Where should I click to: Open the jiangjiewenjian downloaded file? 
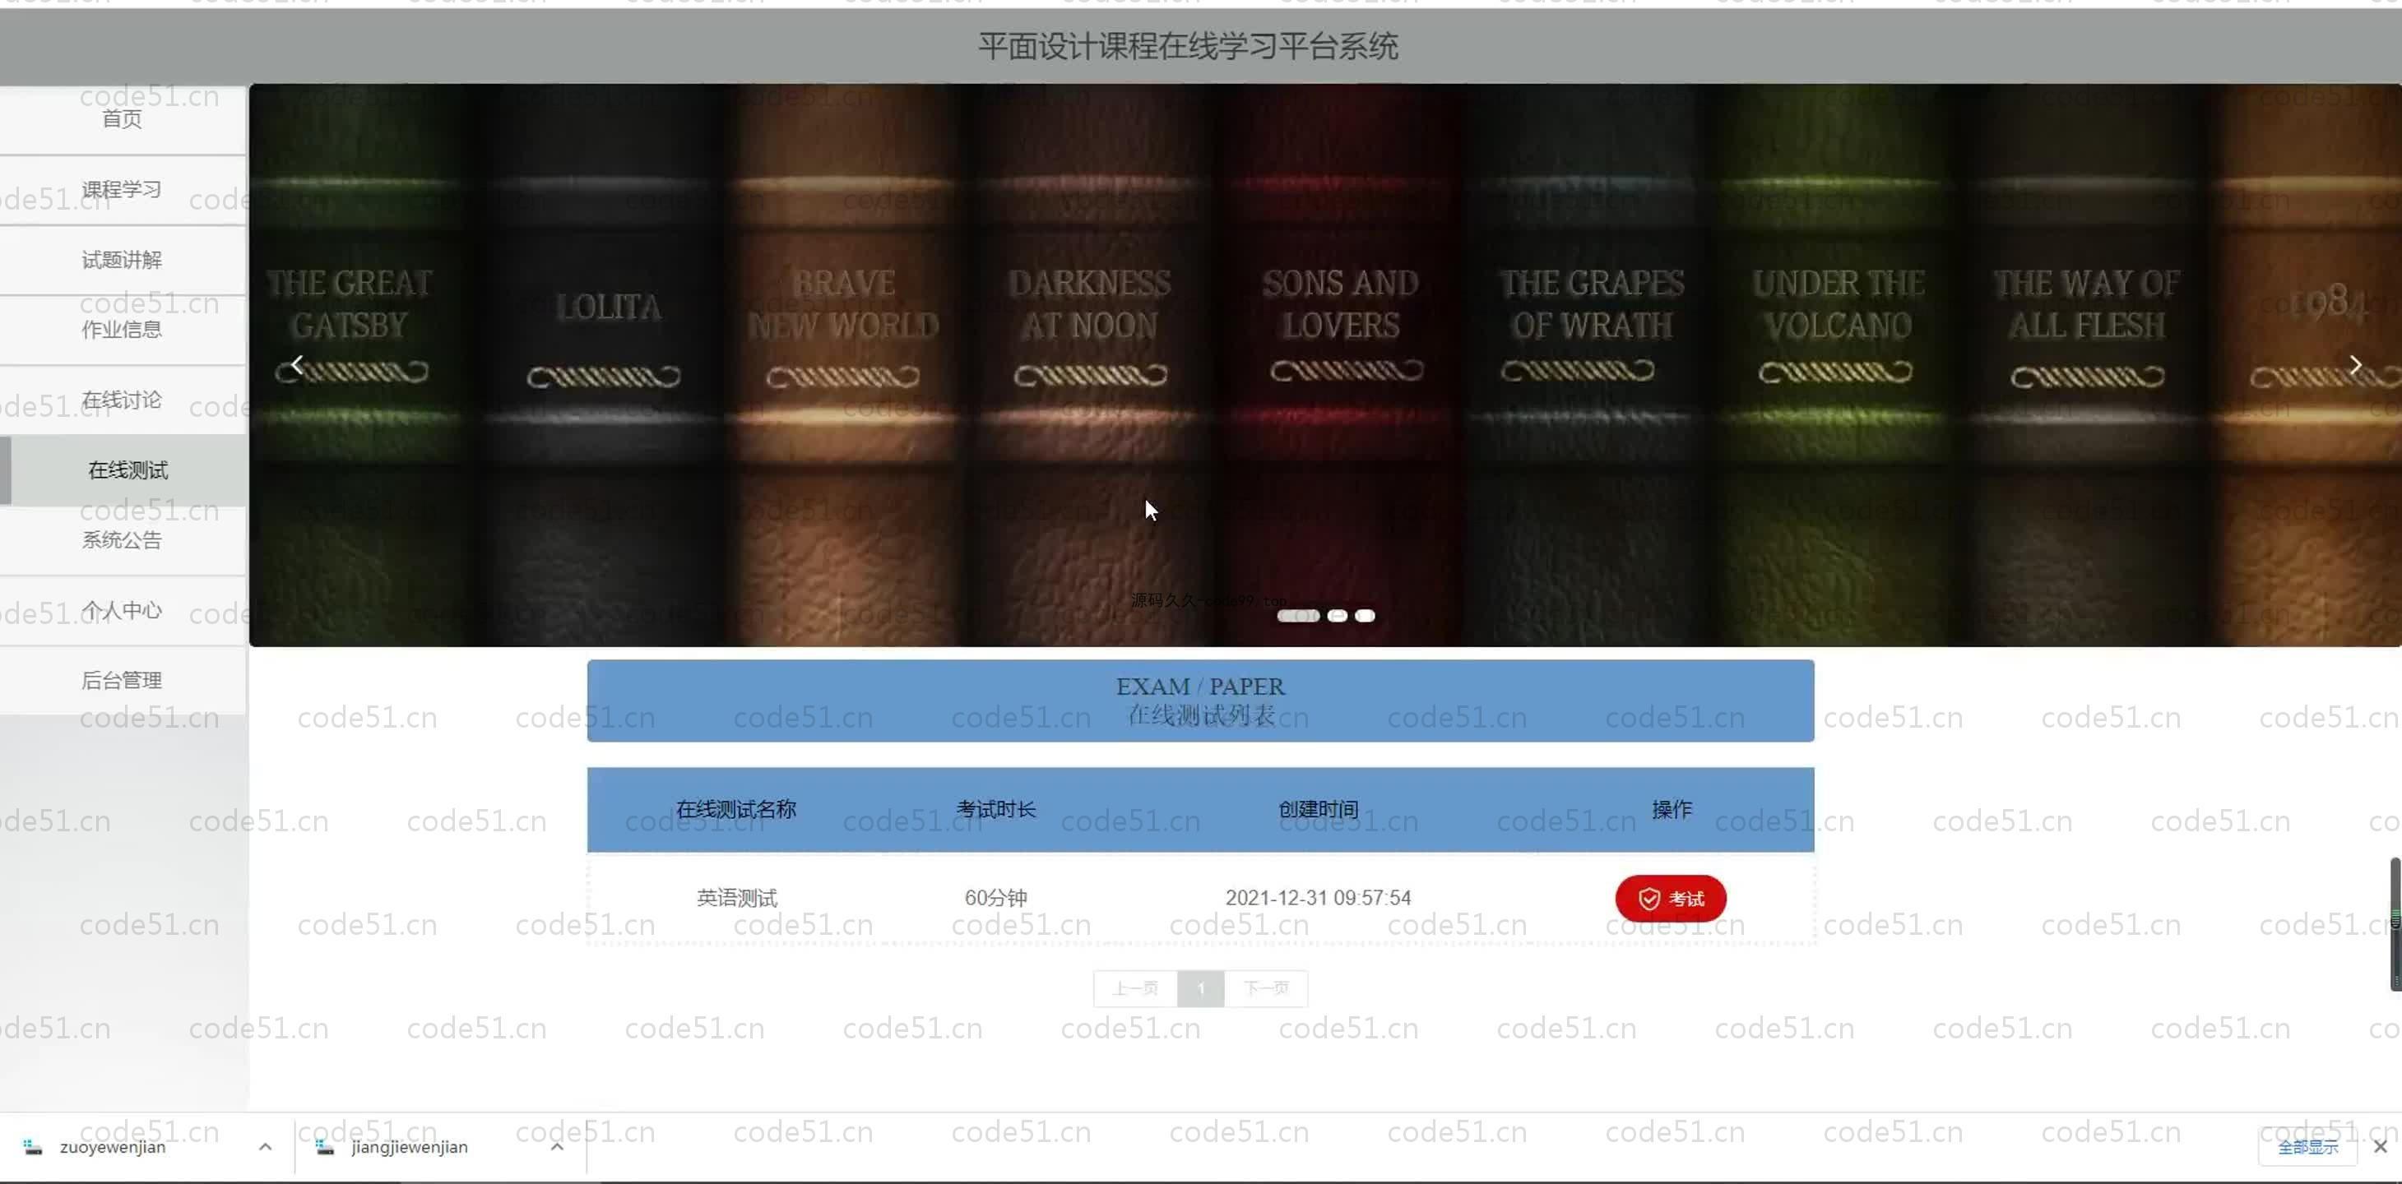pos(410,1147)
